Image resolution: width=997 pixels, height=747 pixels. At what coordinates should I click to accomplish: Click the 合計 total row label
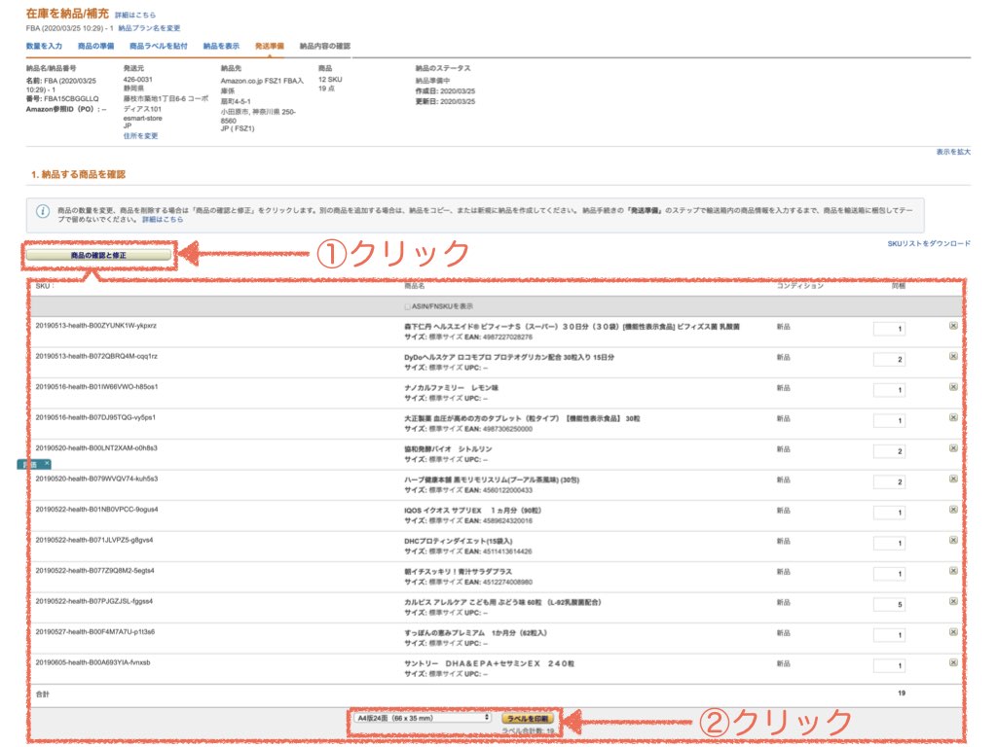43,694
